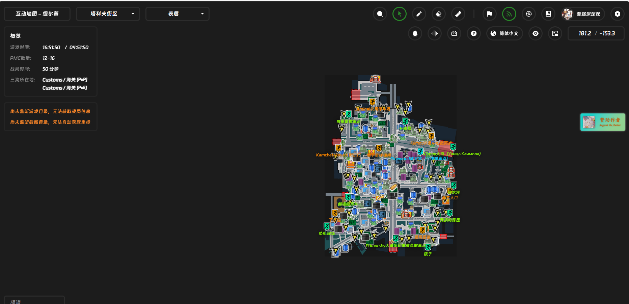Open the book guide icon

[x=548, y=14]
